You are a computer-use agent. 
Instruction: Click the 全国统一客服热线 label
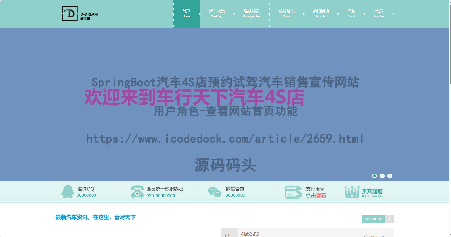[x=165, y=189]
